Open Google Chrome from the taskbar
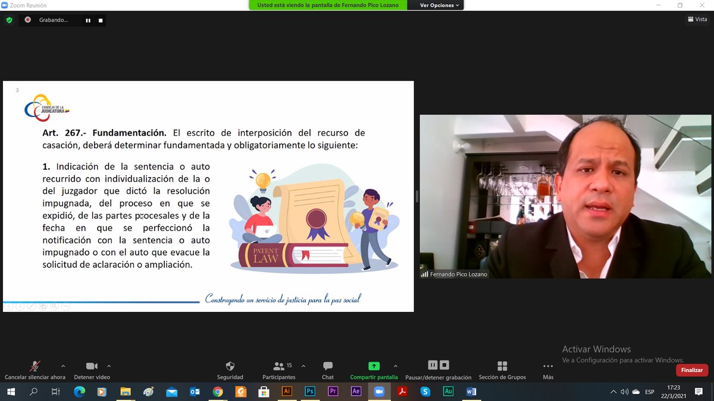This screenshot has width=714, height=401. coord(218,391)
